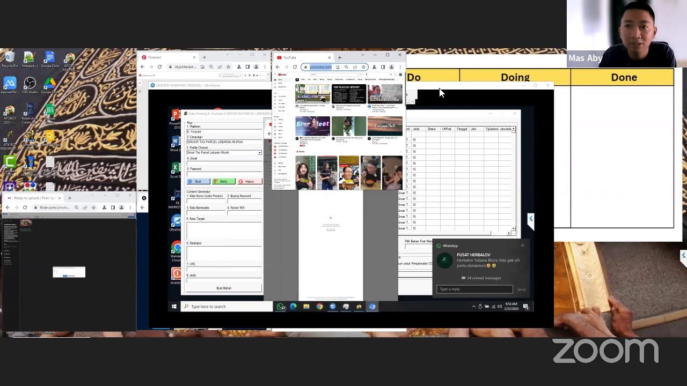The image size is (687, 386).
Task: Click the Buat button in Auto Posting
Action: tap(198, 181)
